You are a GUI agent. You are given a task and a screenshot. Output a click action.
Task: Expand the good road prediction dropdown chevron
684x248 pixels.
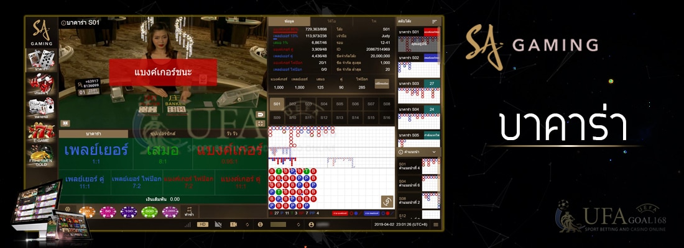pos(435,152)
